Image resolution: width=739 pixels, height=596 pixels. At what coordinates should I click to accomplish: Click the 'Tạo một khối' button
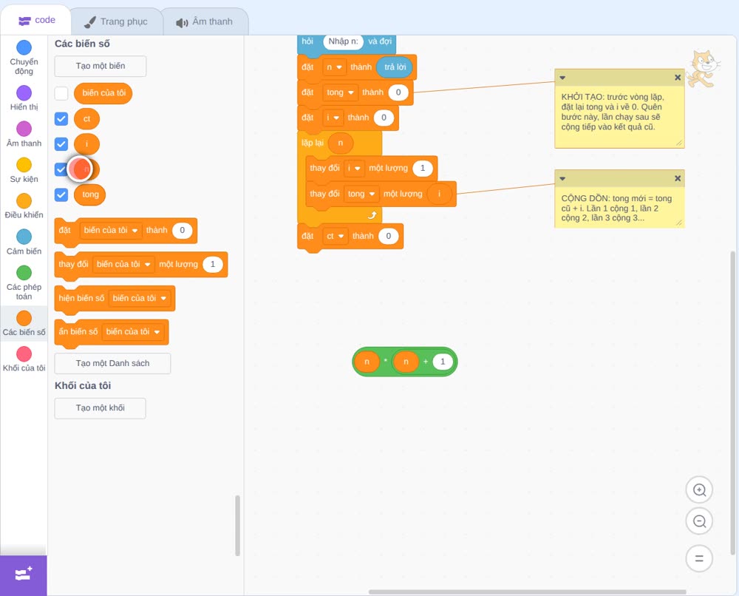click(101, 408)
